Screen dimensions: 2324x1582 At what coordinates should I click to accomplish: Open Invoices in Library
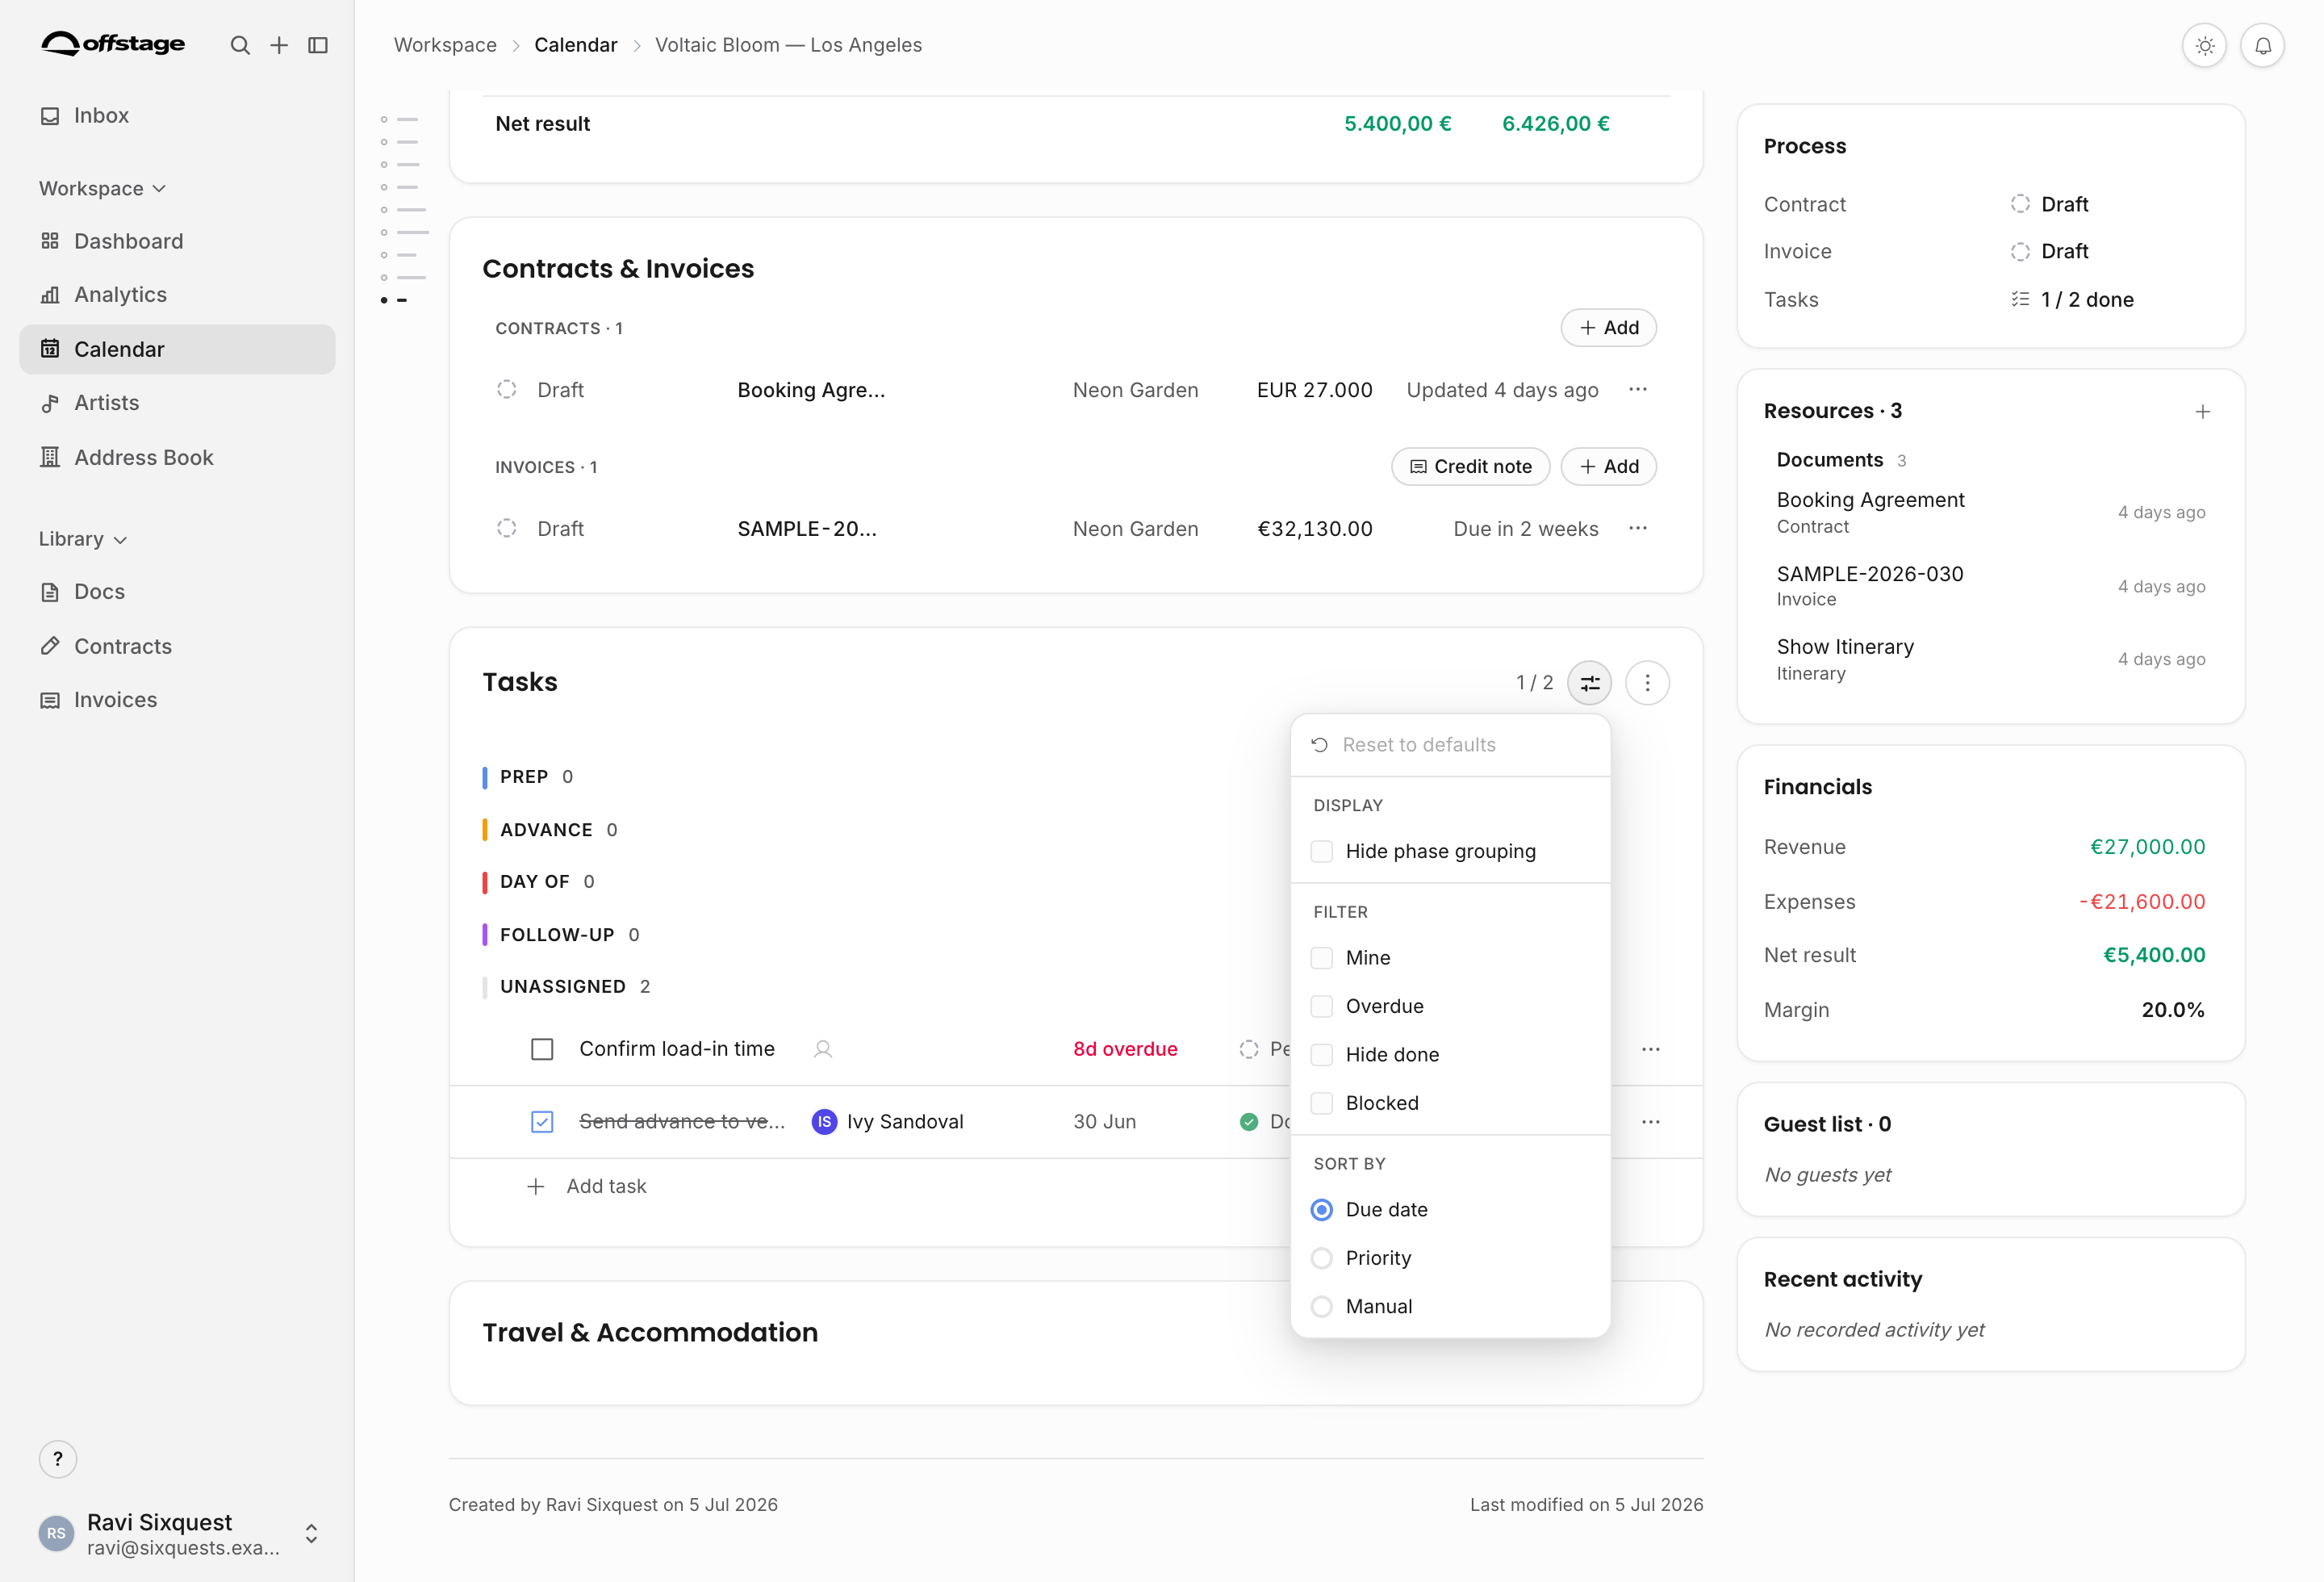point(177,699)
